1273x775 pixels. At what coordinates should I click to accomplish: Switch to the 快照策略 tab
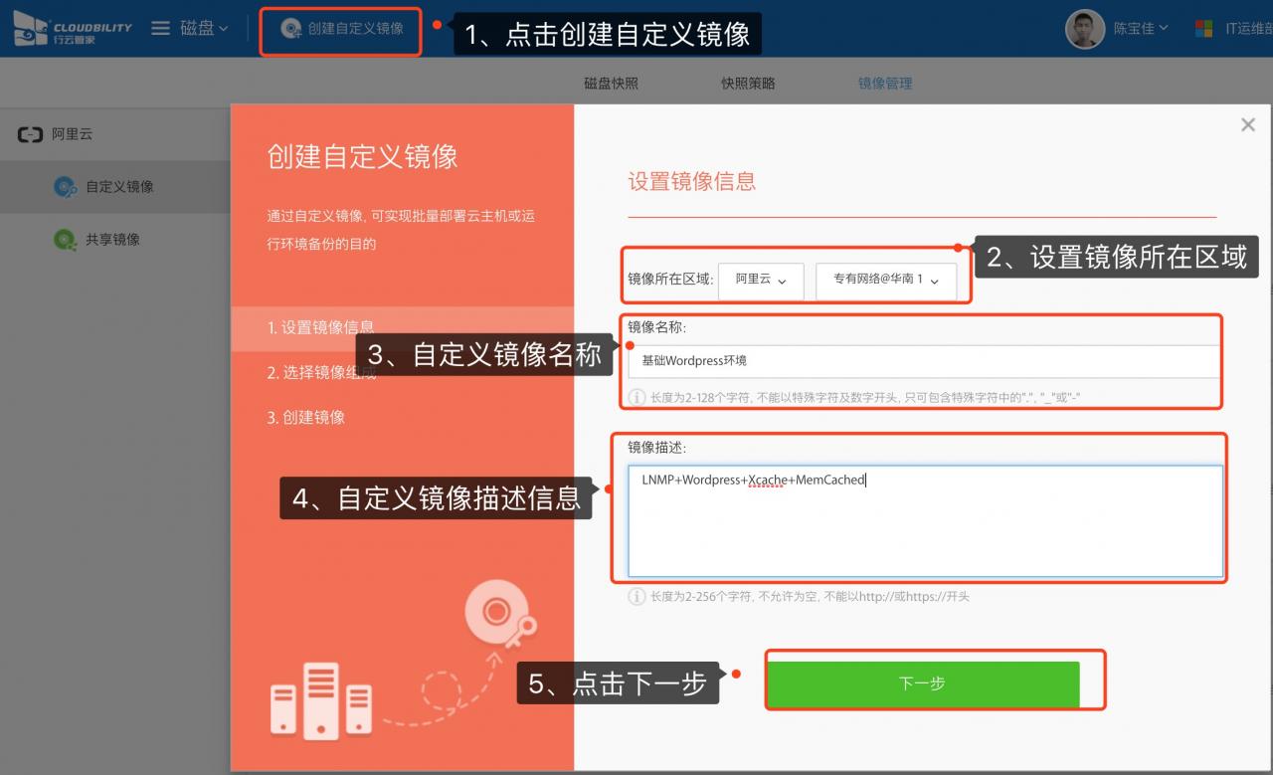(x=748, y=84)
